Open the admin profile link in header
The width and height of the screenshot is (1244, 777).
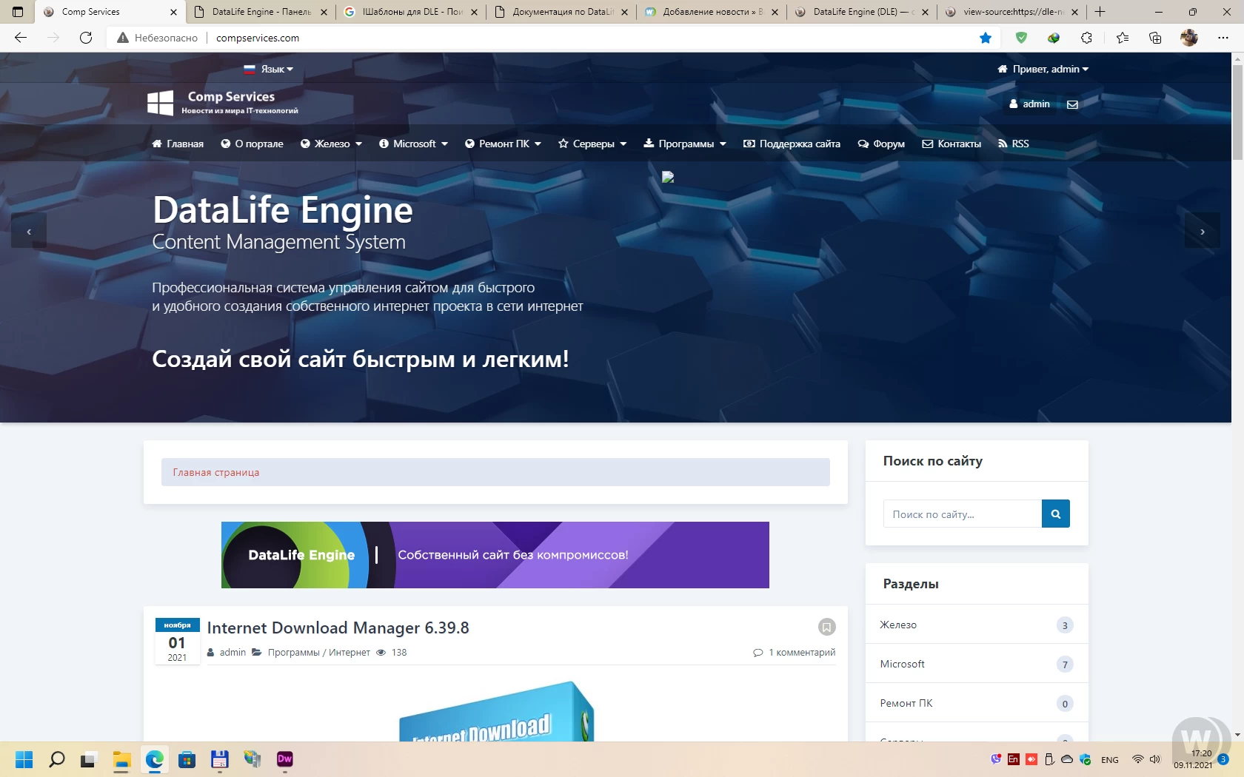pos(1029,104)
